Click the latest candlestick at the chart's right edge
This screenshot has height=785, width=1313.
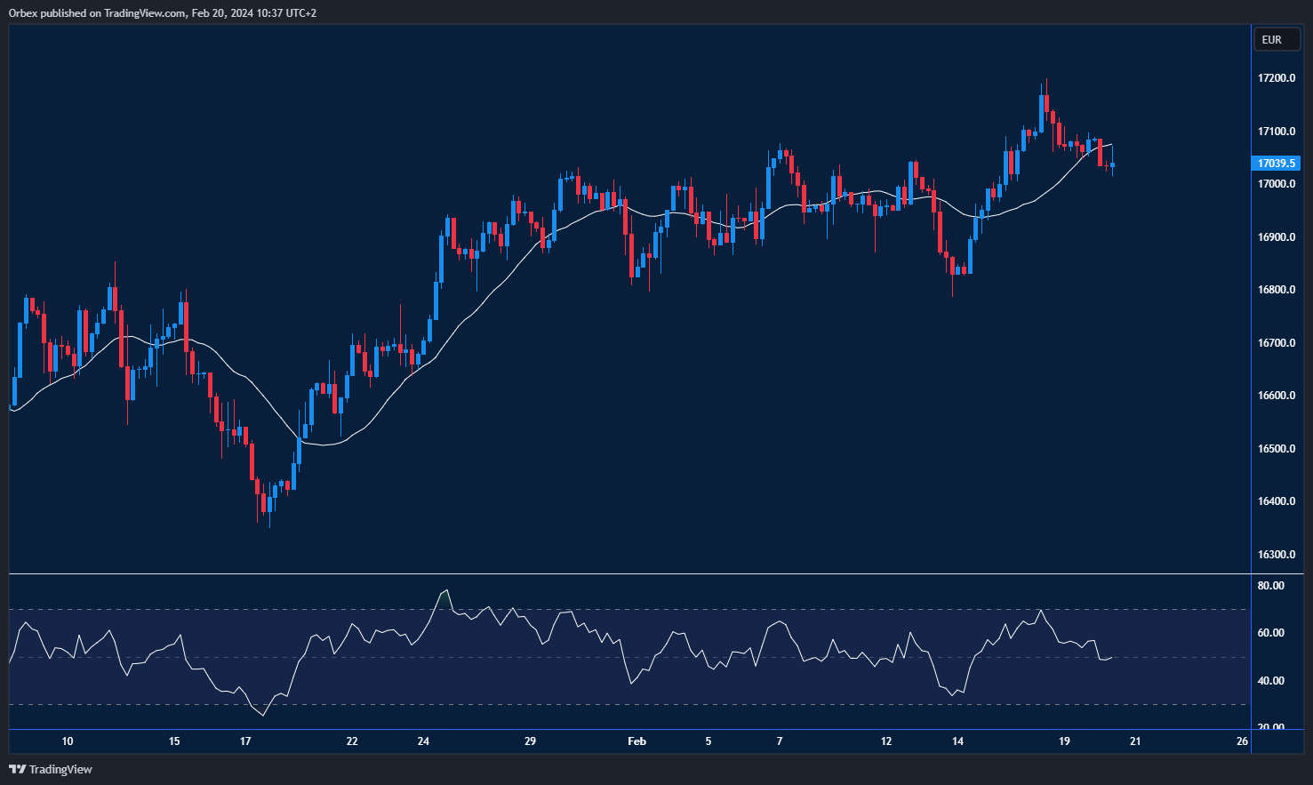[1112, 164]
